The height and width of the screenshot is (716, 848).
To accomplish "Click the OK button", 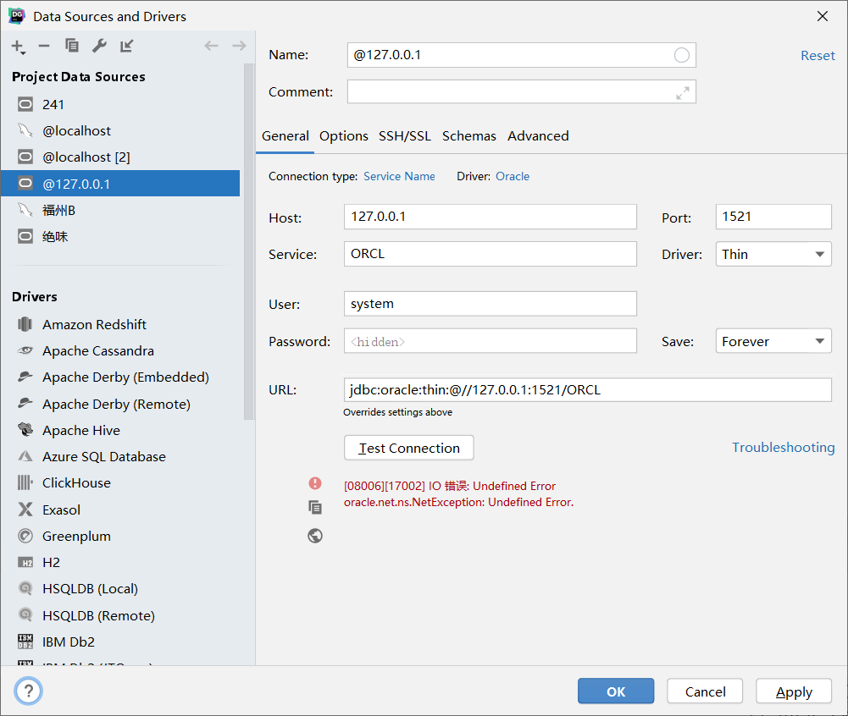I will click(616, 691).
